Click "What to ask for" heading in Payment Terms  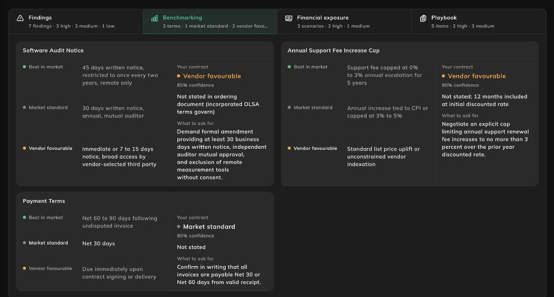coord(195,259)
